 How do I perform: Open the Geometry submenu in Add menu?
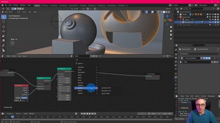pyautogui.click(x=86, y=72)
